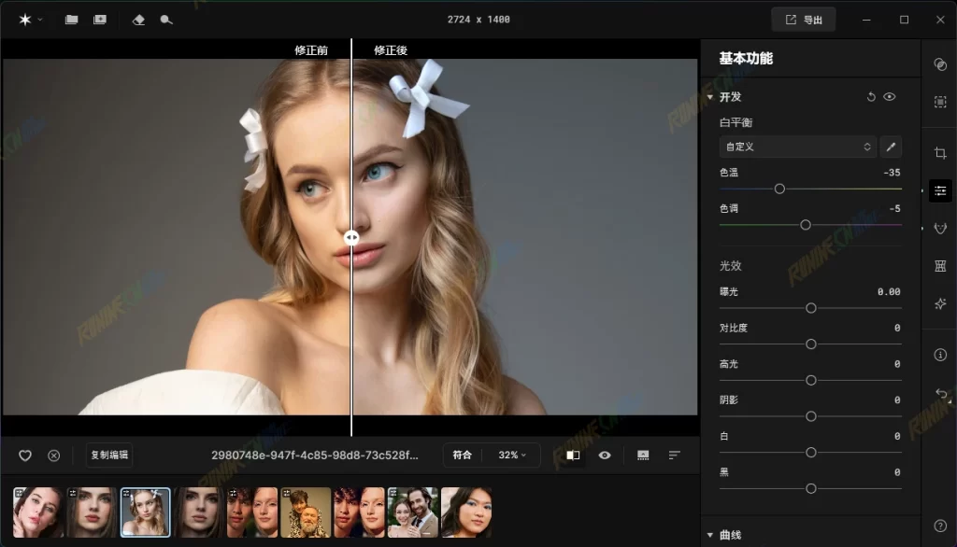The height and width of the screenshot is (547, 957).
Task: Click the white balance eyedropper picker
Action: [891, 147]
